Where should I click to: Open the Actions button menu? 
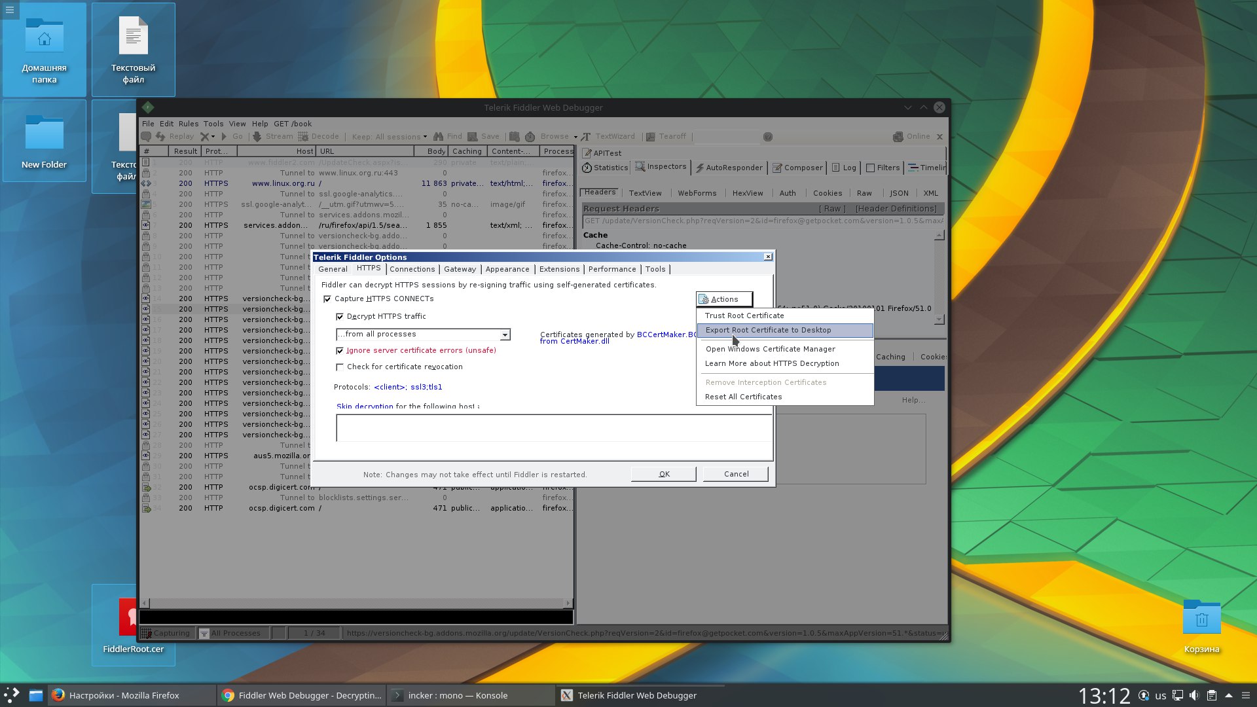[724, 299]
